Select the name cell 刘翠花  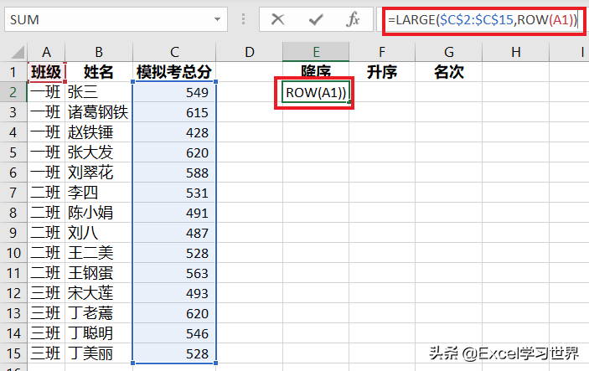pos(99,173)
